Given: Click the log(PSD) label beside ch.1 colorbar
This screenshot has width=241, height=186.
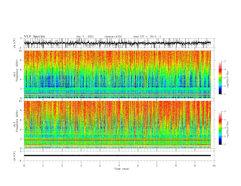Looking at the screenshot, I should [x=228, y=79].
